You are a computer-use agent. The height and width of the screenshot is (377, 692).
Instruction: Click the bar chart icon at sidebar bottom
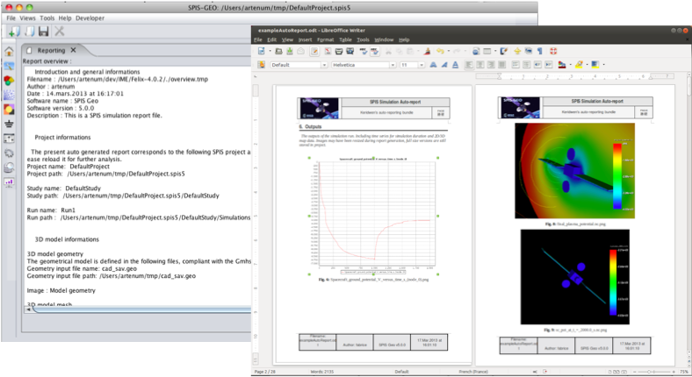click(9, 182)
